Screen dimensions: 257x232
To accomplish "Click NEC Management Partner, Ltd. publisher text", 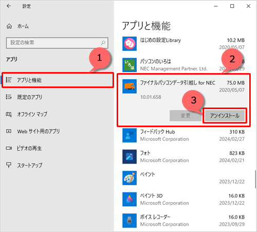I will pyautogui.click(x=174, y=69).
